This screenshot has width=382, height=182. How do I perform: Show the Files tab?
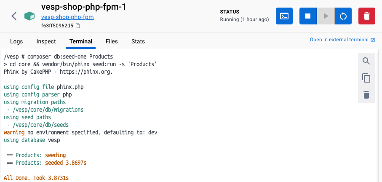click(112, 41)
